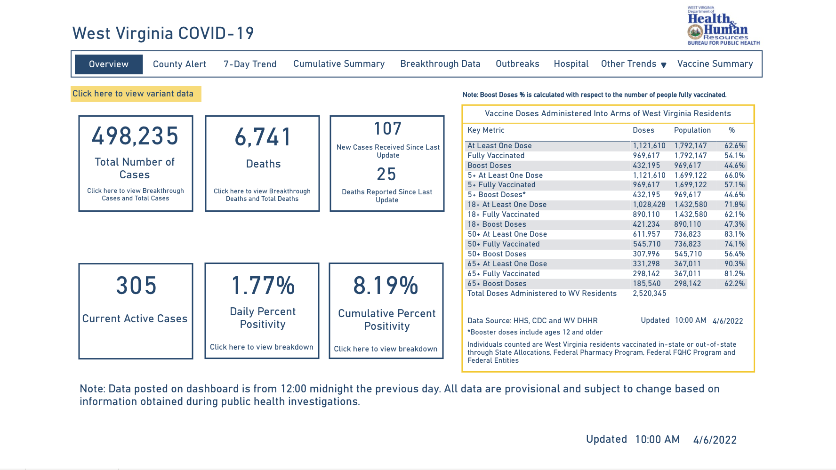View Daily Percent Positivity breakdown

point(262,347)
